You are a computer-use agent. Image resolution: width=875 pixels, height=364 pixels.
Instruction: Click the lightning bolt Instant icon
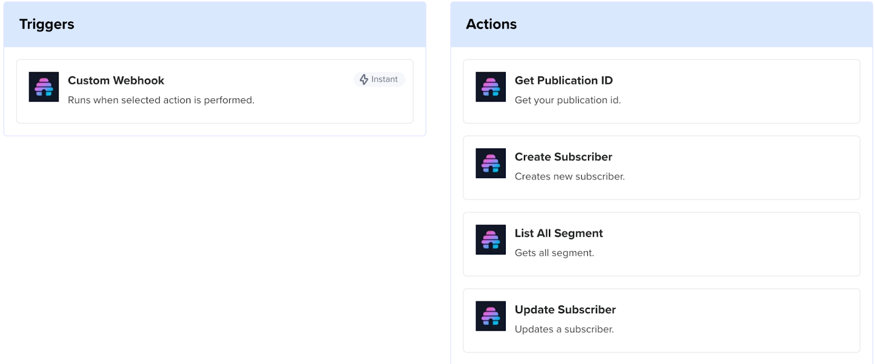tap(364, 79)
